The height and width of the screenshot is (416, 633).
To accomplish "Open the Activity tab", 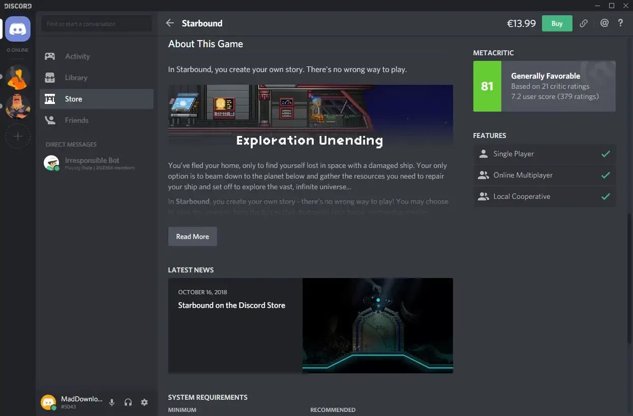I will click(97, 56).
